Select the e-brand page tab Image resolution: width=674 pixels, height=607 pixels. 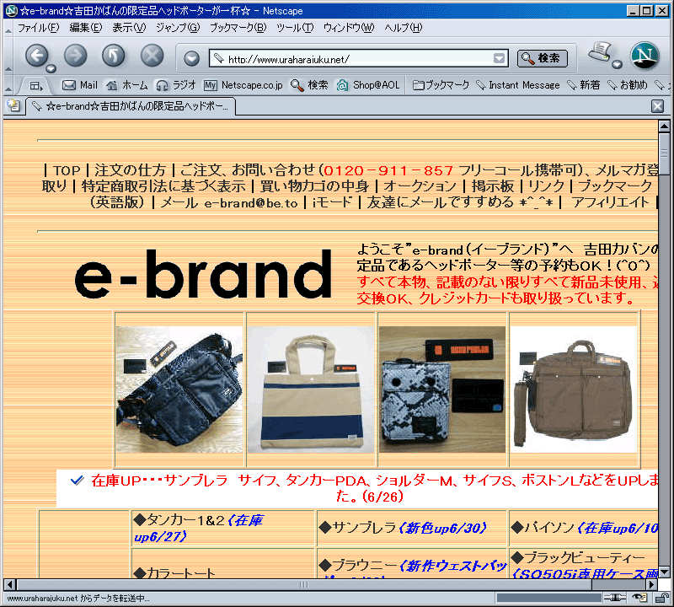click(131, 106)
